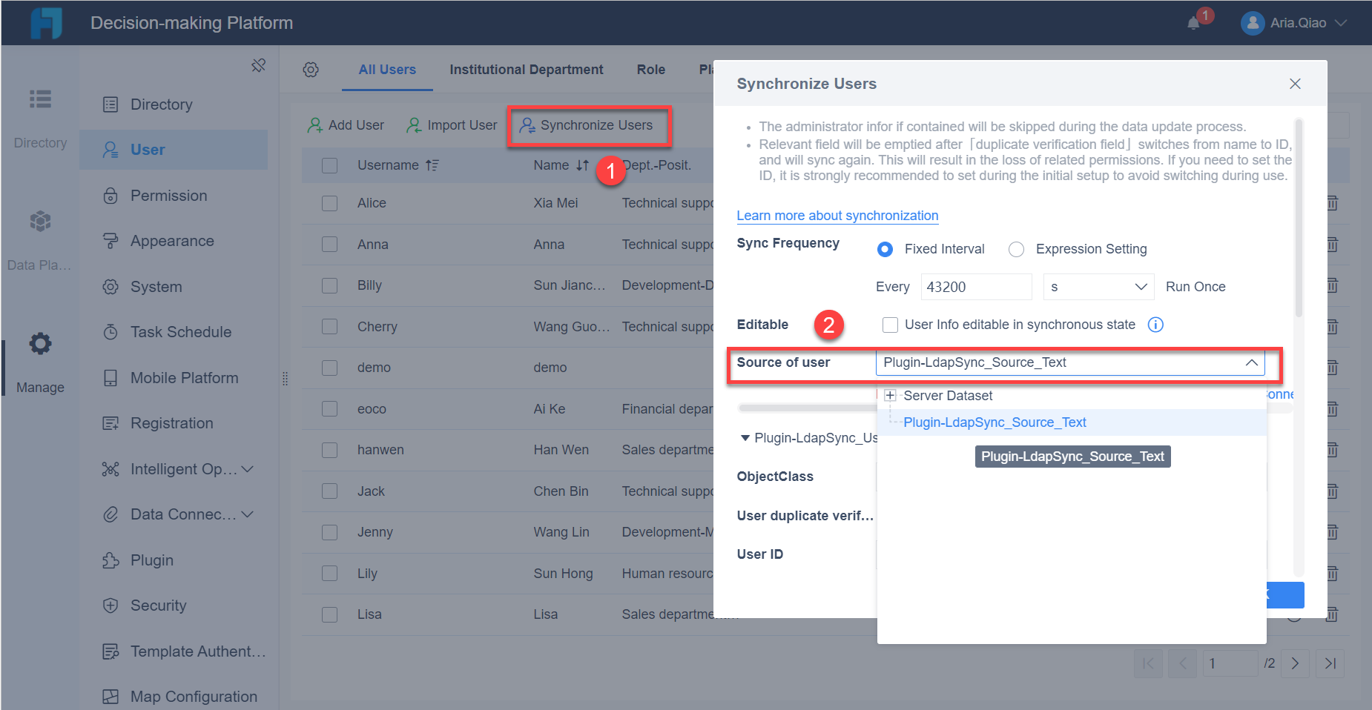Open the notification bell

tap(1193, 22)
